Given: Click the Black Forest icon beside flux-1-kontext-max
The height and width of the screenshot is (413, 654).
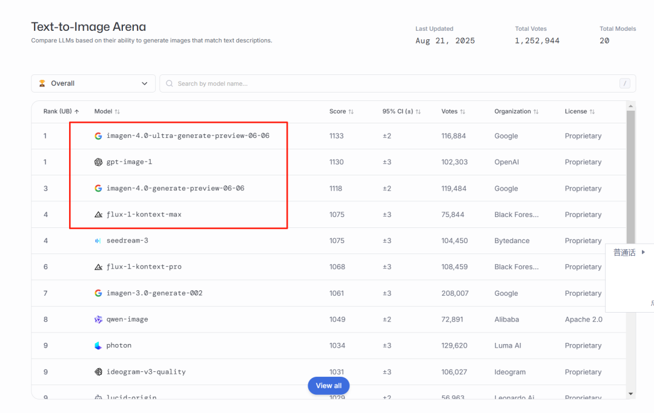Looking at the screenshot, I should click(x=98, y=215).
